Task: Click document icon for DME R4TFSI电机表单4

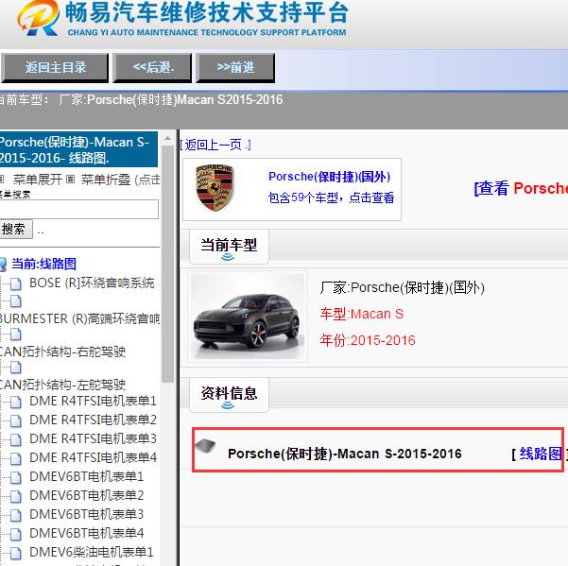Action: [15, 458]
